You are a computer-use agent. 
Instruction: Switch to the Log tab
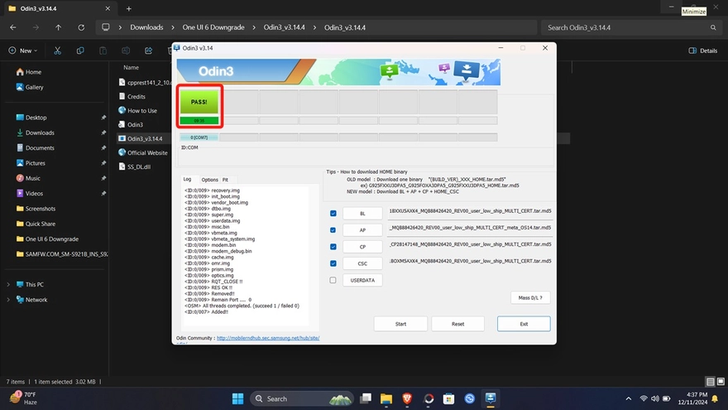point(187,179)
